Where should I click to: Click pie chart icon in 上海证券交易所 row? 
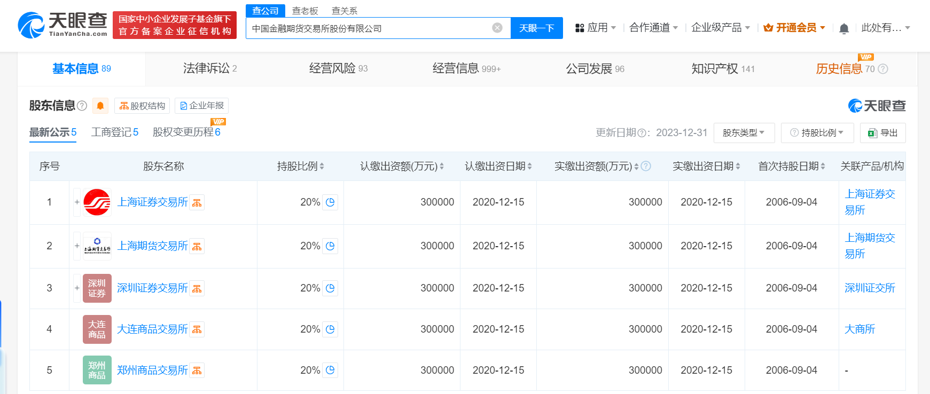point(330,202)
